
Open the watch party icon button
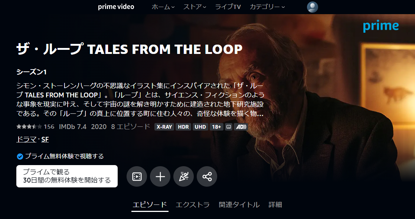pyautogui.click(x=183, y=177)
